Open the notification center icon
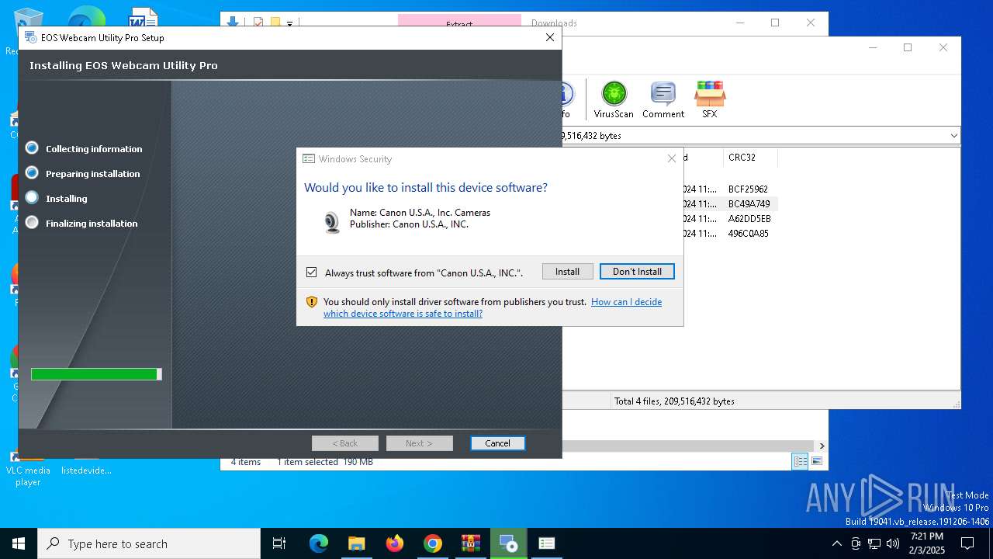Screen dimensions: 993x559 (967, 543)
